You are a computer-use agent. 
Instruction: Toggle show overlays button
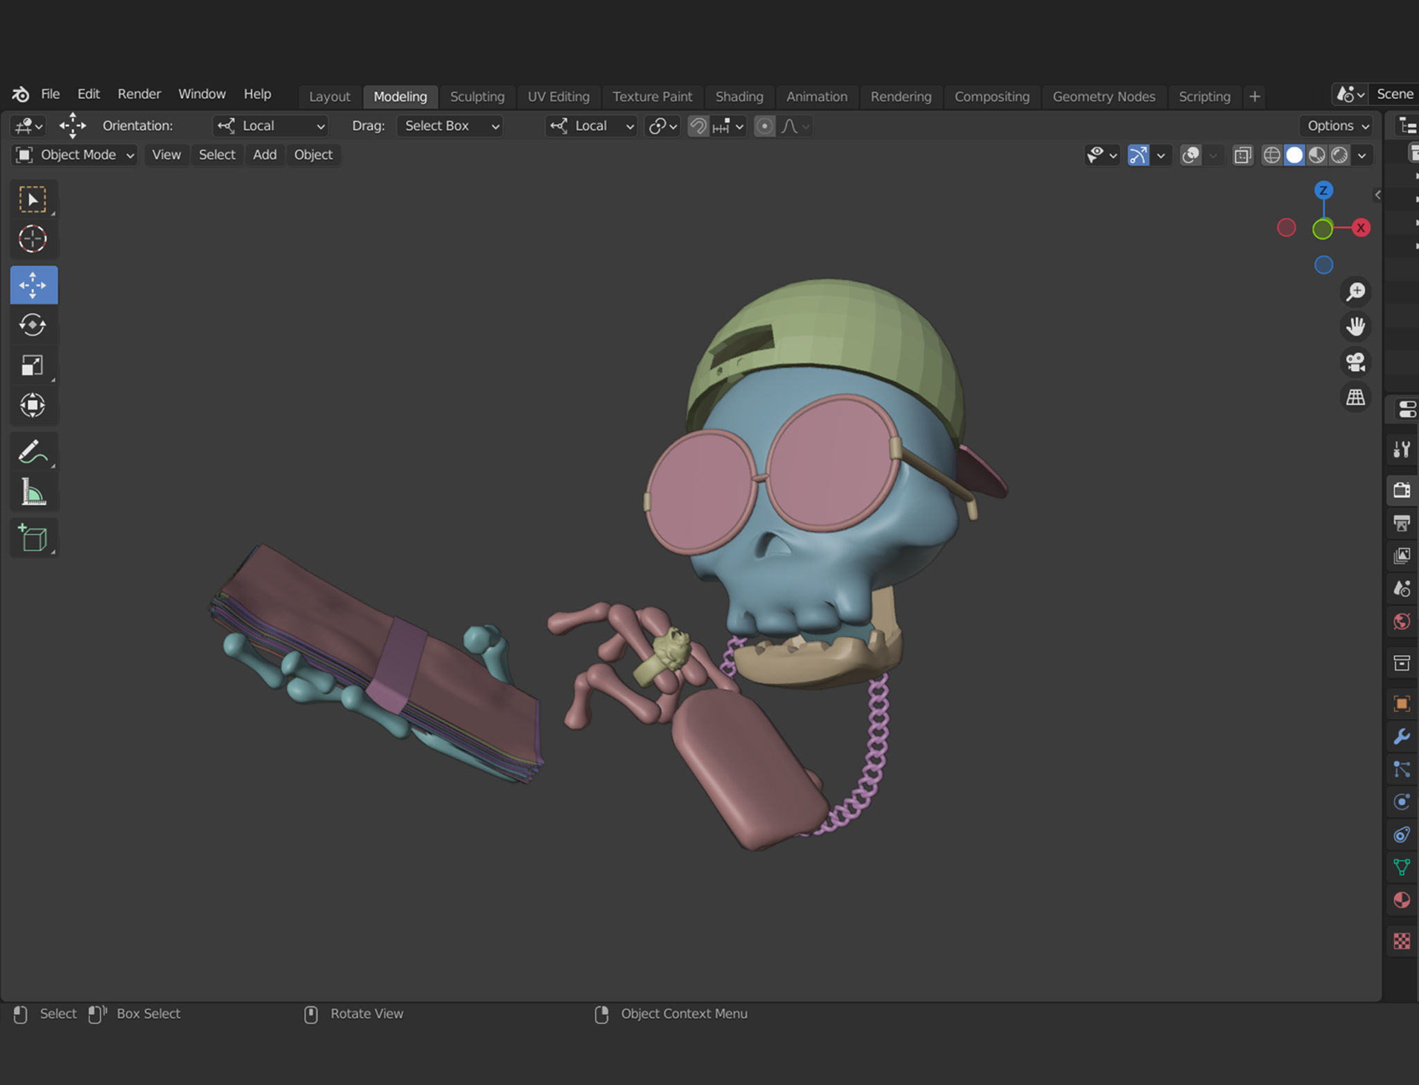tap(1190, 155)
